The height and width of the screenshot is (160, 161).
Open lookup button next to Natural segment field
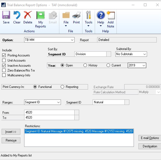127,102
